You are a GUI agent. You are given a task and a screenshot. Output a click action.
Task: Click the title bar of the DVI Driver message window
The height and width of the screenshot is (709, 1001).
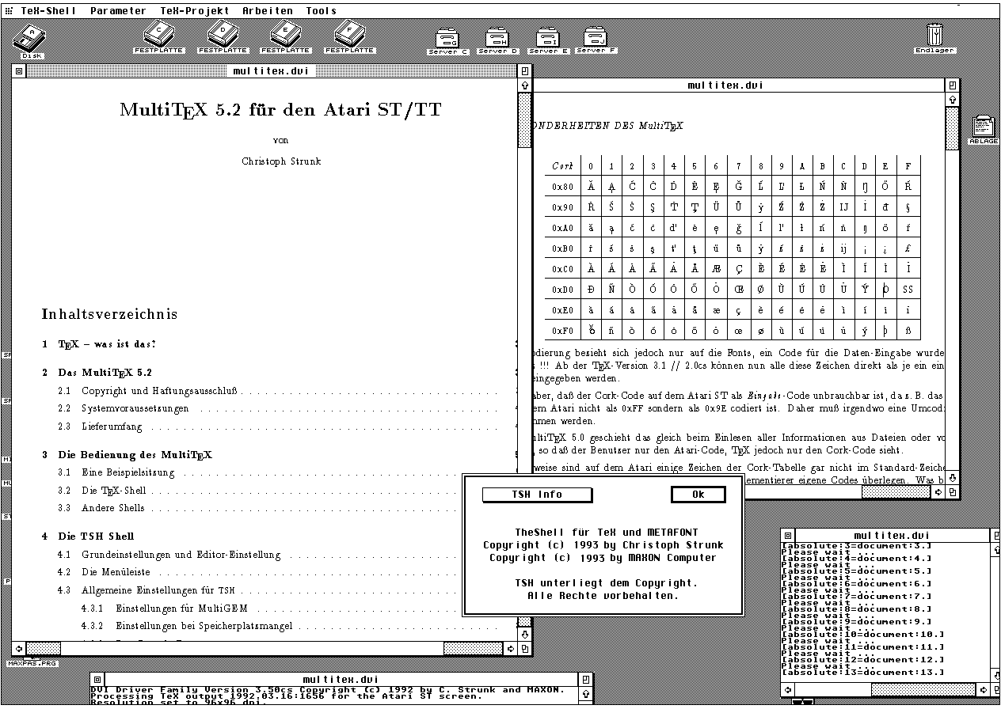point(341,679)
